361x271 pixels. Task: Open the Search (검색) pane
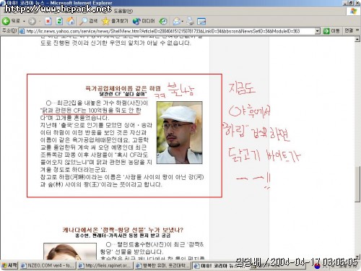point(88,21)
